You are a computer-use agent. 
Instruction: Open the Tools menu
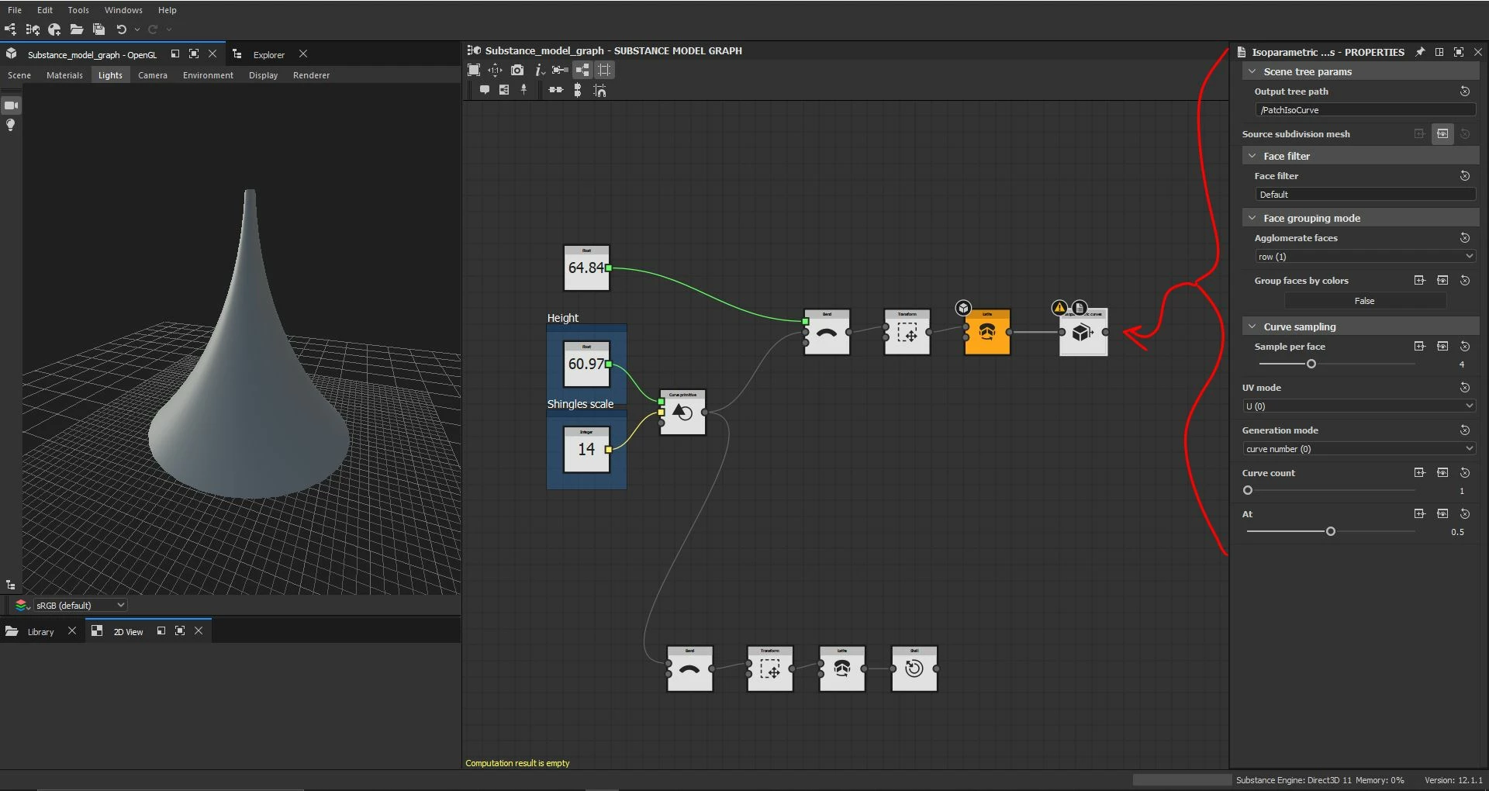pos(78,10)
